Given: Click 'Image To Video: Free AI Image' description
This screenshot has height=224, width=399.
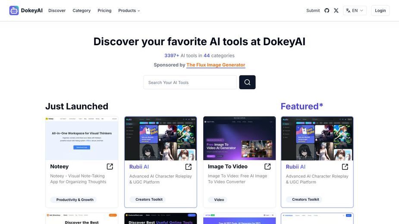Looking at the screenshot, I should (x=237, y=179).
